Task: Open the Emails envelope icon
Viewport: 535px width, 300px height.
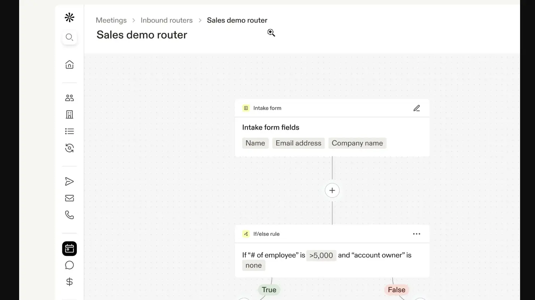Action: pos(69,198)
